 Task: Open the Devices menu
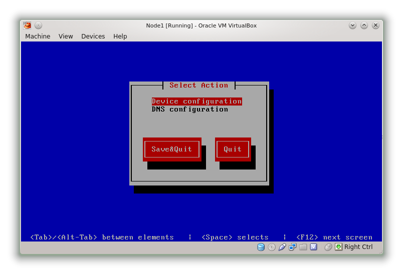click(x=93, y=36)
